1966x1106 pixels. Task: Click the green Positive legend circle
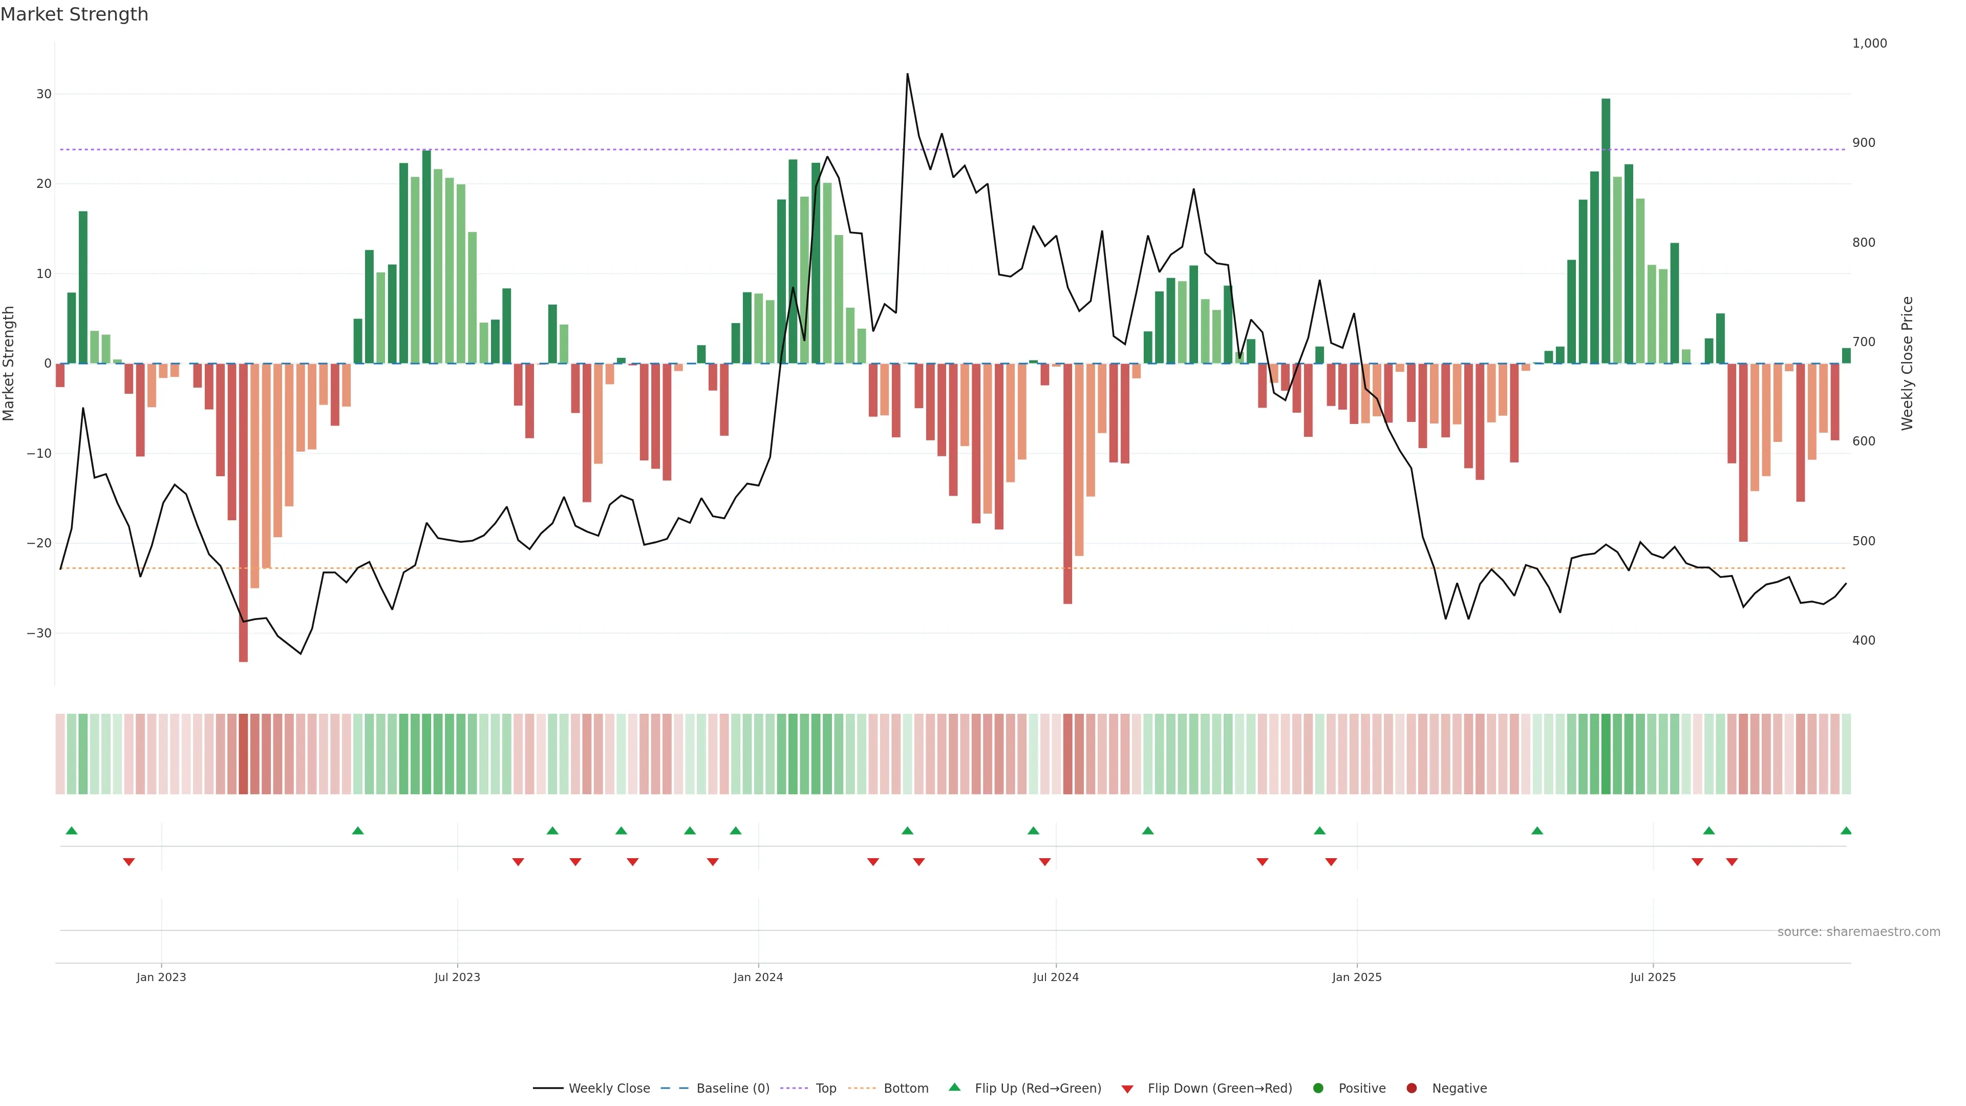[x=1317, y=1089]
